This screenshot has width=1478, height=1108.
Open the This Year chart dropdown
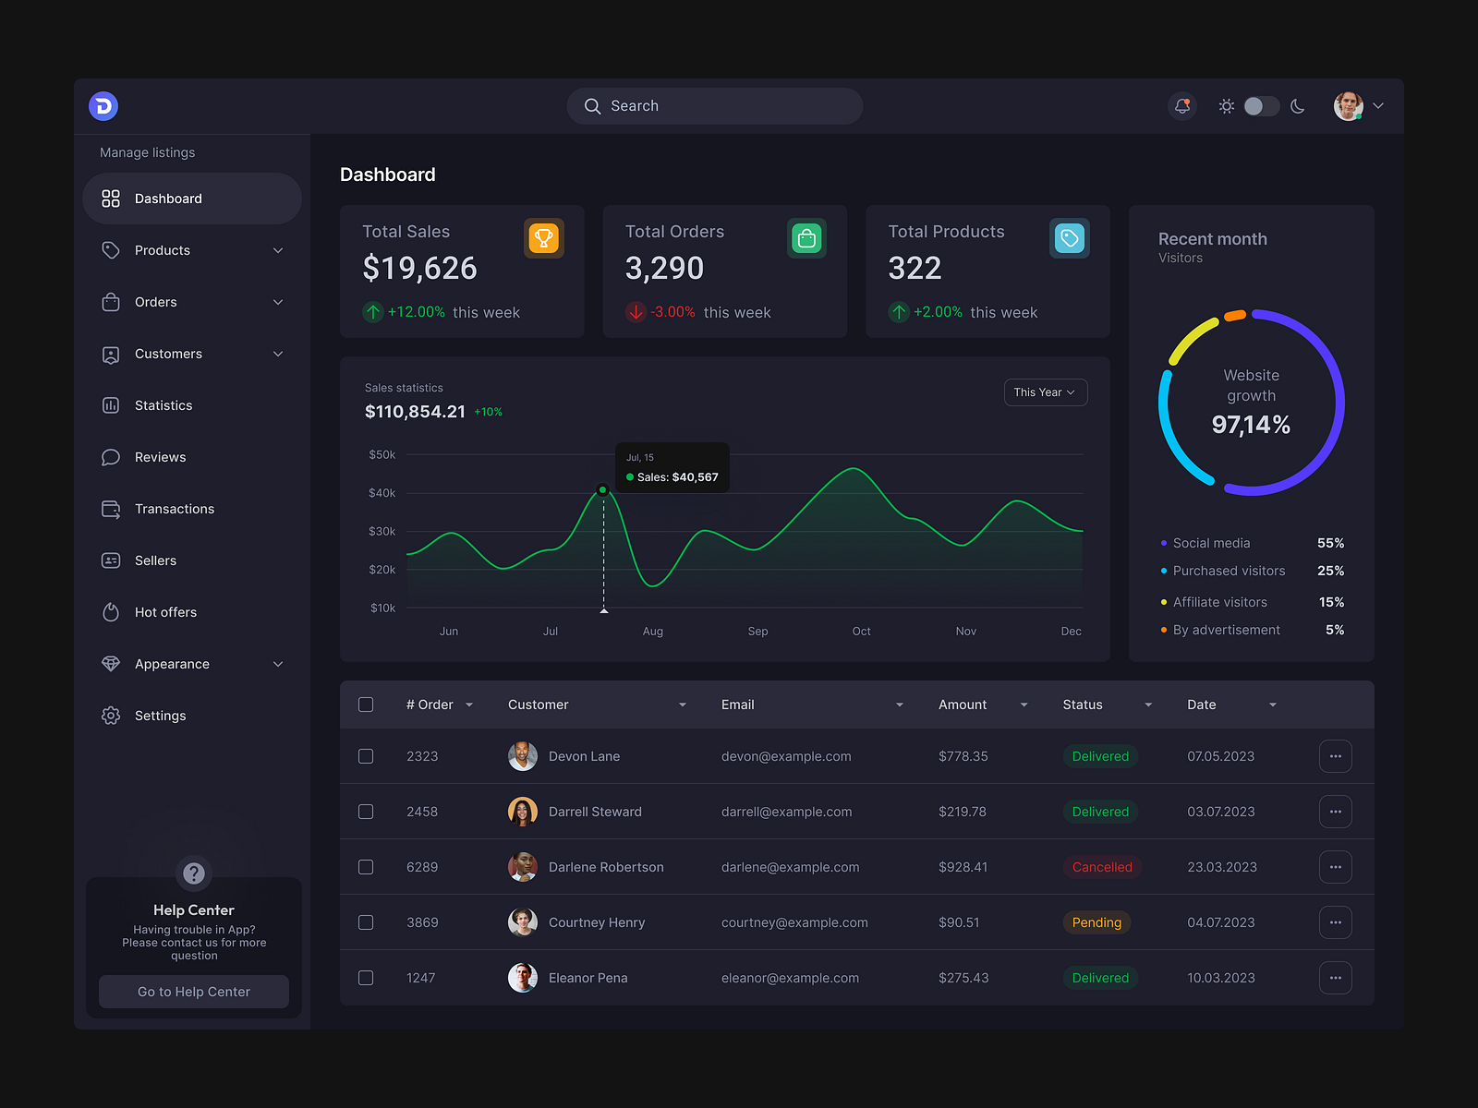pos(1045,392)
